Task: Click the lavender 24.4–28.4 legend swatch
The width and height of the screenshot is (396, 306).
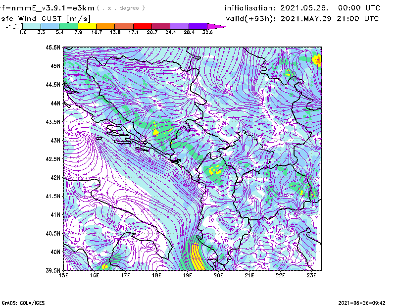Action: pos(180,26)
